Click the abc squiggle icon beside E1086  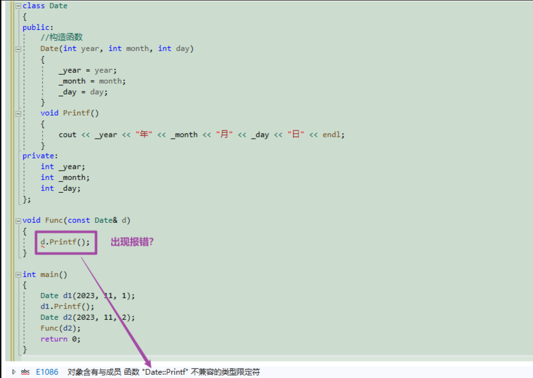point(25,372)
